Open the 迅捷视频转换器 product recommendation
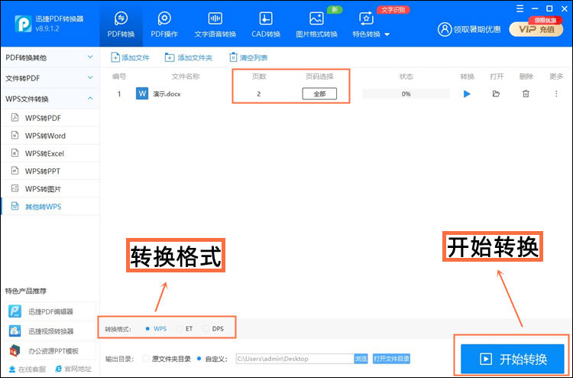 click(50, 331)
